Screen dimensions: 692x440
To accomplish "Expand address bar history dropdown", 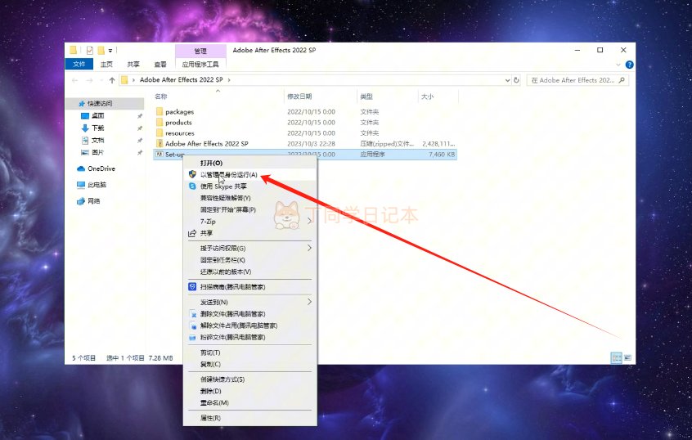I will [507, 80].
